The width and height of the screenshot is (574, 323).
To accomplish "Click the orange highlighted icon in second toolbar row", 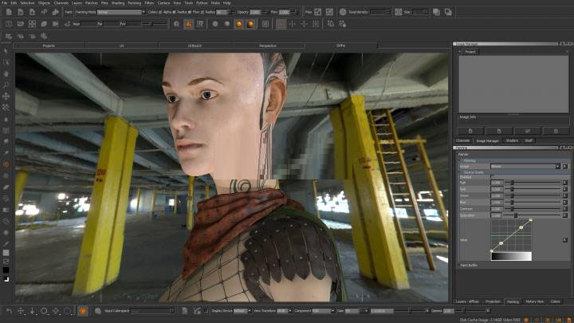I will point(188,24).
